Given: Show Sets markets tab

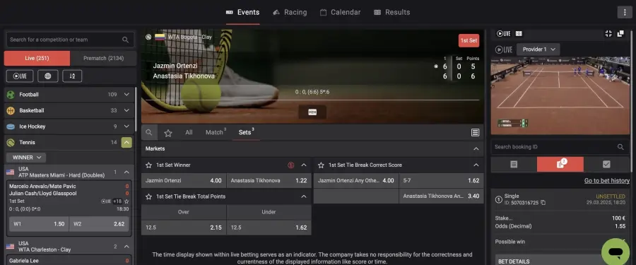Looking at the screenshot, I should point(246,132).
